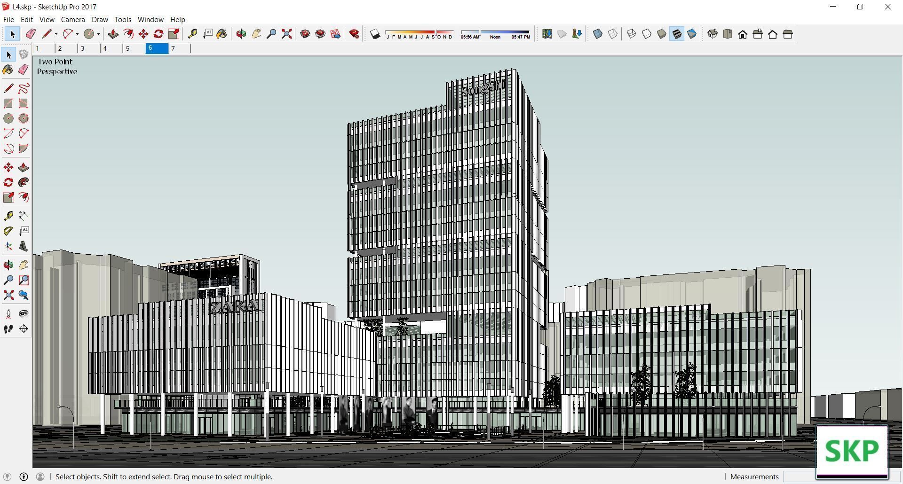This screenshot has width=903, height=484.
Task: Switch to scene tab 5
Action: coord(134,48)
